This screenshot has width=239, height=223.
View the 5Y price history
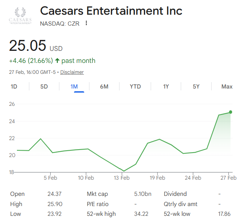click(196, 87)
